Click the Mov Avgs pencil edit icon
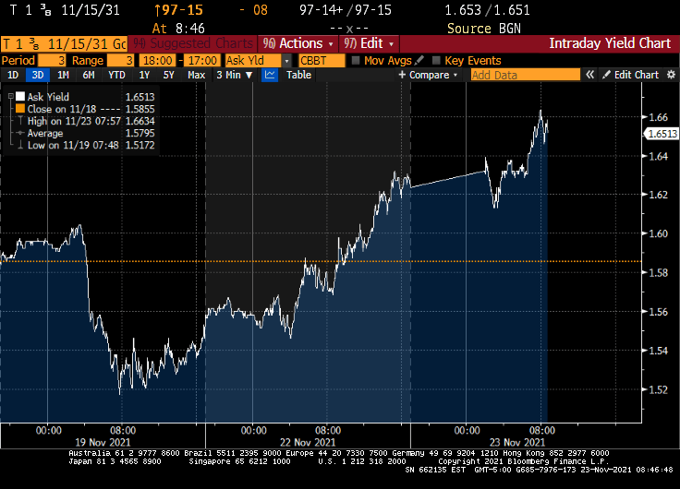The width and height of the screenshot is (680, 489). pyautogui.click(x=419, y=60)
